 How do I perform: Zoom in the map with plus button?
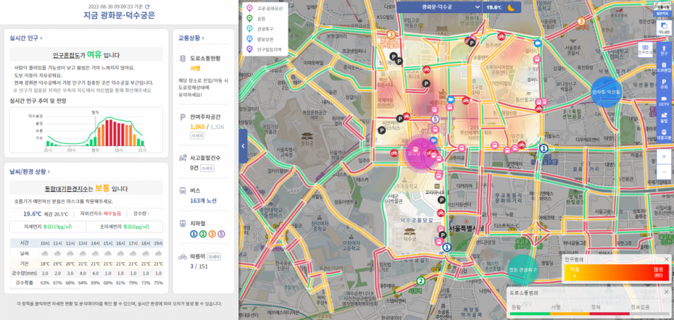pyautogui.click(x=663, y=158)
